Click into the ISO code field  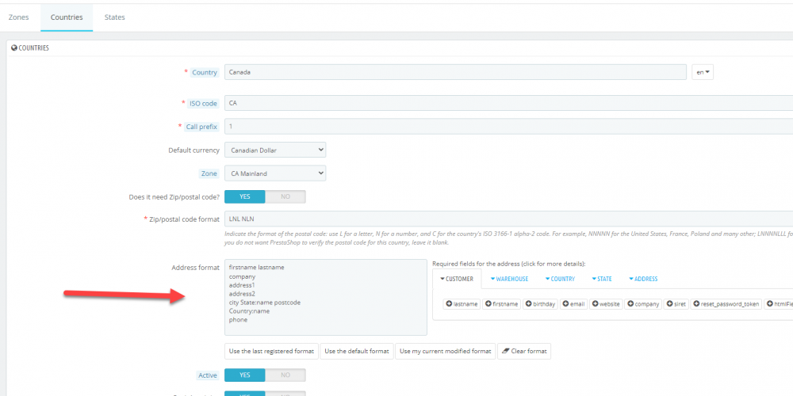tap(509, 103)
